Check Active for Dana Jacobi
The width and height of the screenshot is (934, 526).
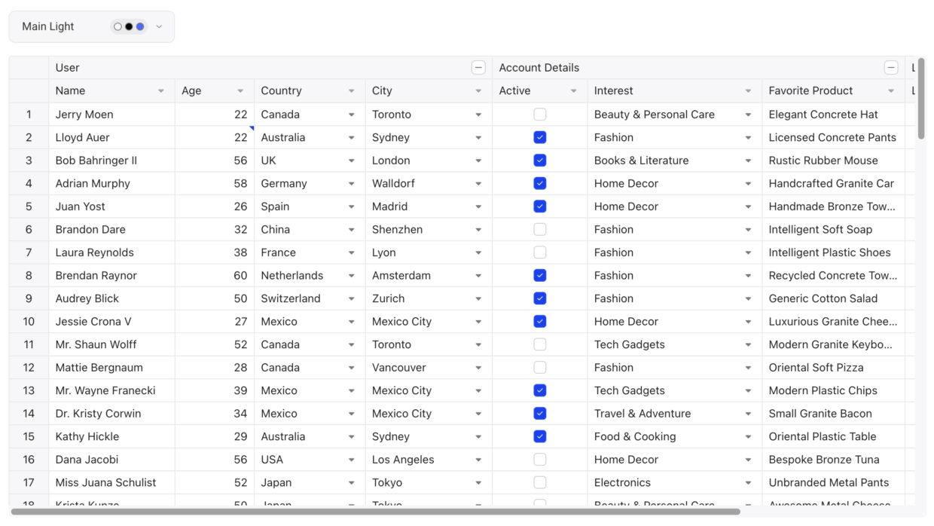tap(540, 459)
